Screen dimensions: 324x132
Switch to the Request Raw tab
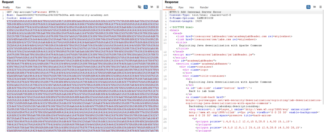tap(18, 7)
